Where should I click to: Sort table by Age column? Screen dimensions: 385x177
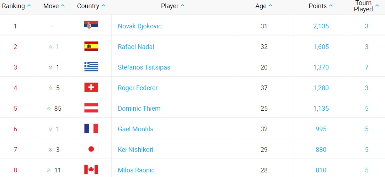coord(264,6)
